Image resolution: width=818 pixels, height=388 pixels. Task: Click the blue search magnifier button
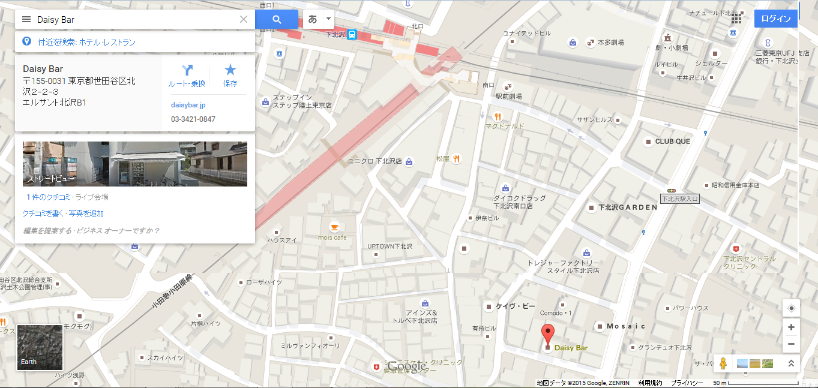[x=277, y=19]
